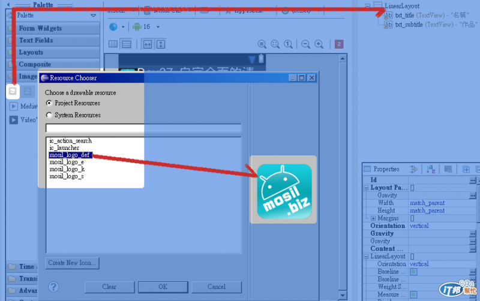
Task: Confirm with the OK button
Action: click(163, 287)
